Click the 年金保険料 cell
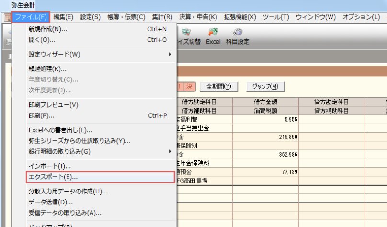 tap(205, 163)
